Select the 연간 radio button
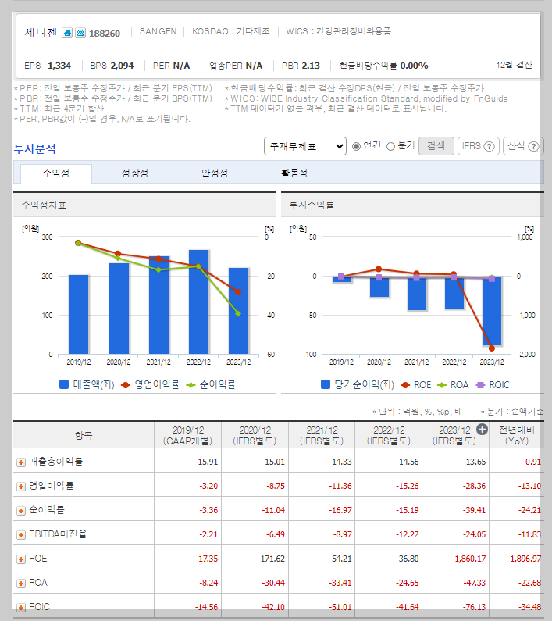This screenshot has width=552, height=621. [356, 146]
